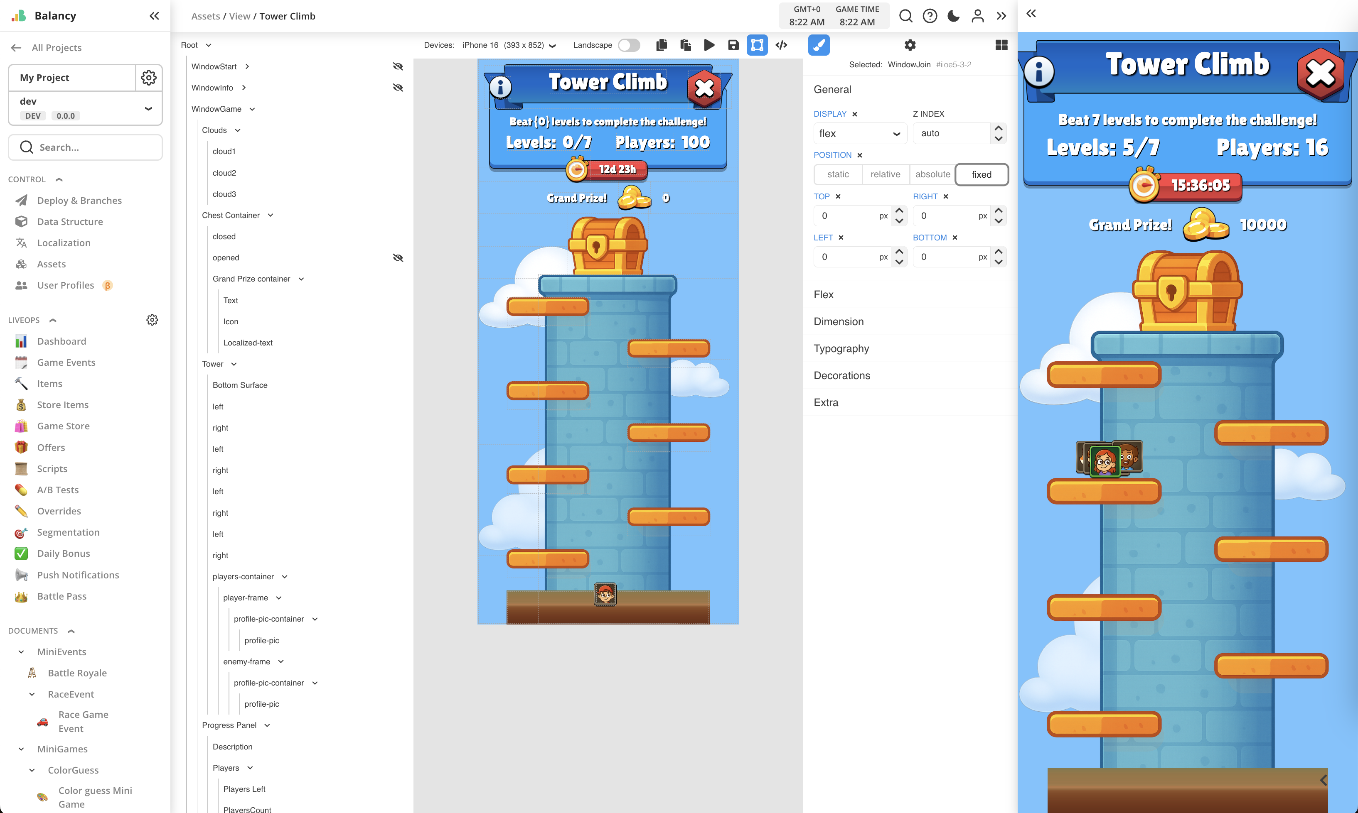Click the Assets breadcrumb link
Screen dimensions: 1358x813
(x=206, y=16)
